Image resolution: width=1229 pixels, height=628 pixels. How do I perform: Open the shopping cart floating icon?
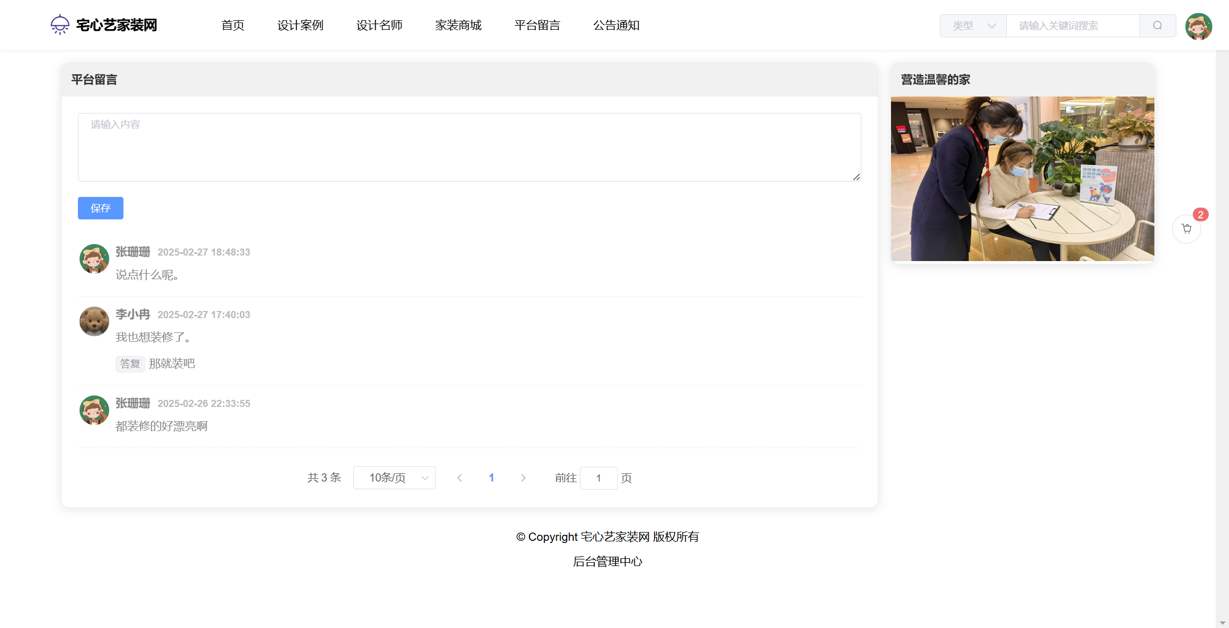(x=1186, y=229)
